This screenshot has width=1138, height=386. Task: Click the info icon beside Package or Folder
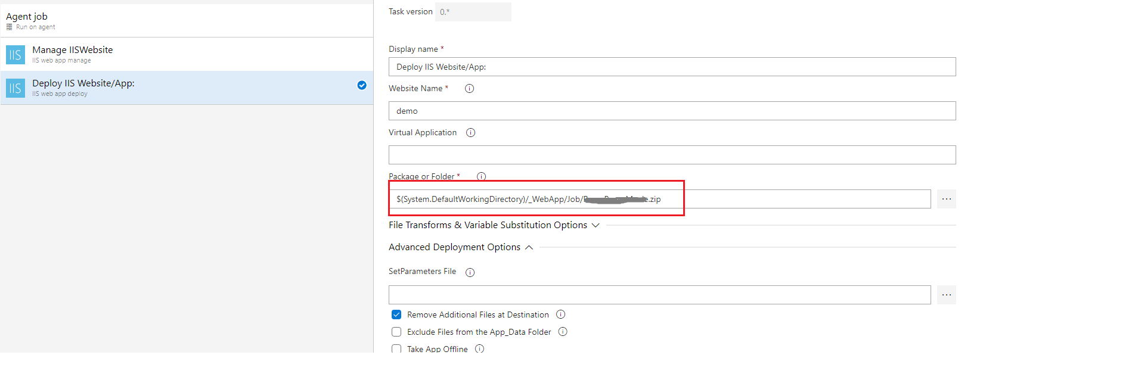click(481, 176)
